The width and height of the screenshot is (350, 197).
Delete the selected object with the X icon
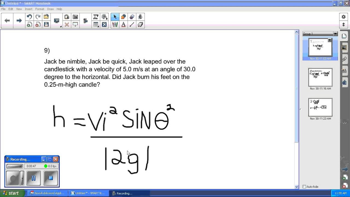point(67,25)
